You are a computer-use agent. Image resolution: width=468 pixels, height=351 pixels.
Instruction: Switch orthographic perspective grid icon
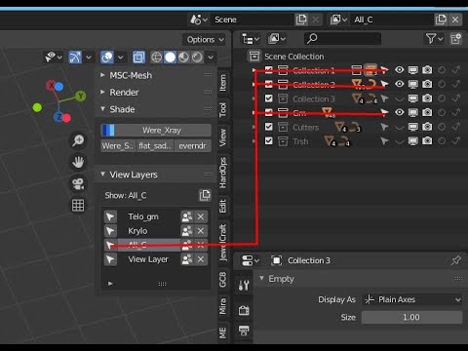tap(78, 206)
